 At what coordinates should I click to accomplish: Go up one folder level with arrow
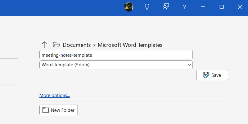(44, 45)
